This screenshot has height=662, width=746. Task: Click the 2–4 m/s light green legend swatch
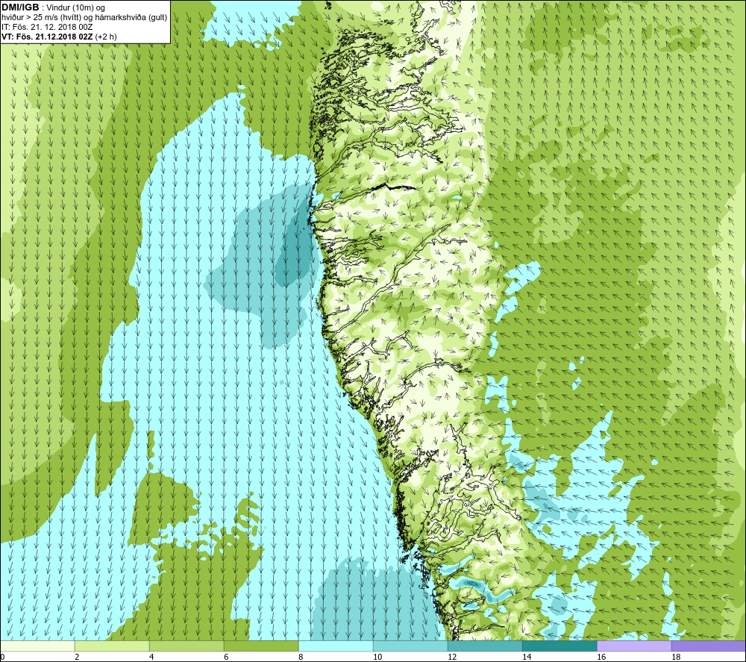point(112,646)
